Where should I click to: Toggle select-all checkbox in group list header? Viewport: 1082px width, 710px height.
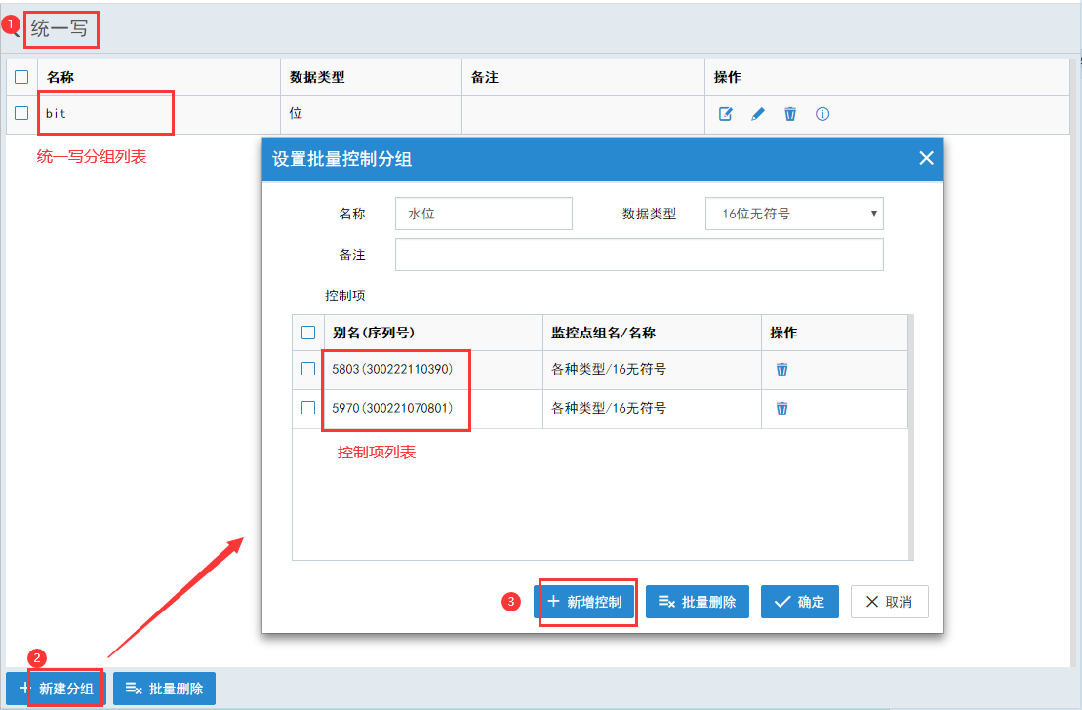(21, 77)
